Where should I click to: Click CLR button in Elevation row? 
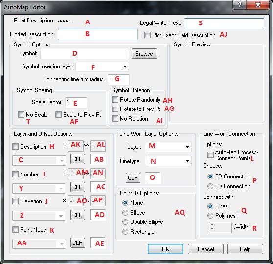pos(78,215)
